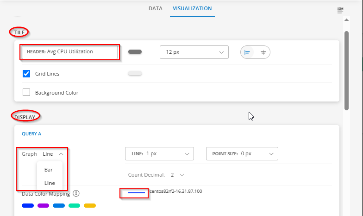Image resolution: width=363 pixels, height=216 pixels.
Task: Click the Background Color label
Action: [56, 93]
